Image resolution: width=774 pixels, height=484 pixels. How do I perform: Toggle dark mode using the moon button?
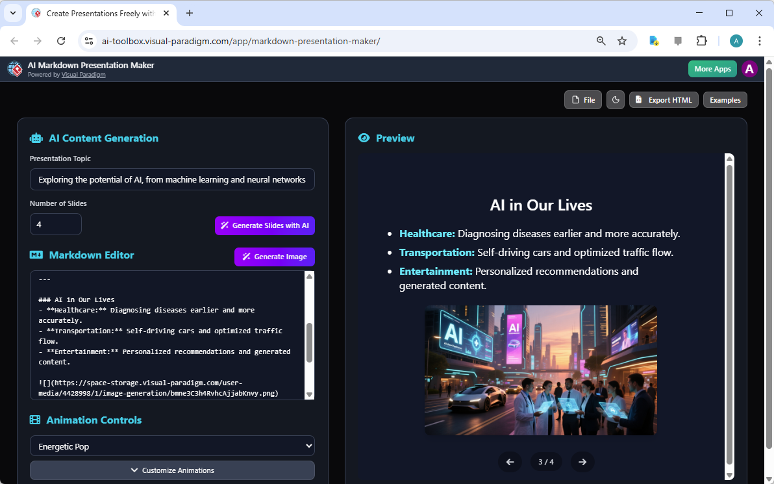[615, 99]
